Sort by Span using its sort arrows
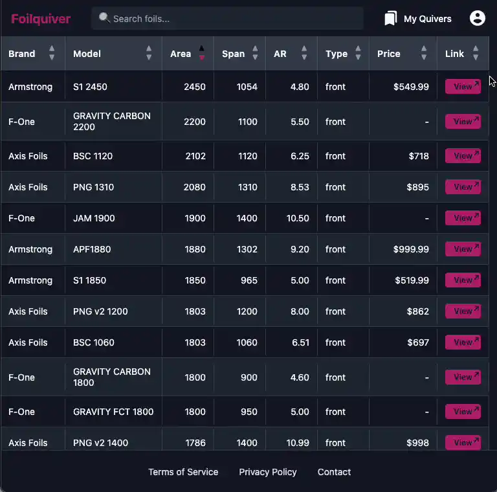 pos(255,54)
